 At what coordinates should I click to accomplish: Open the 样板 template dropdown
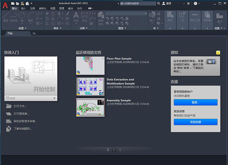coord(31,98)
